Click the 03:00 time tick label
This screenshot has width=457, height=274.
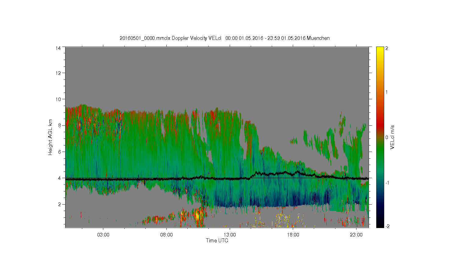tap(103, 235)
